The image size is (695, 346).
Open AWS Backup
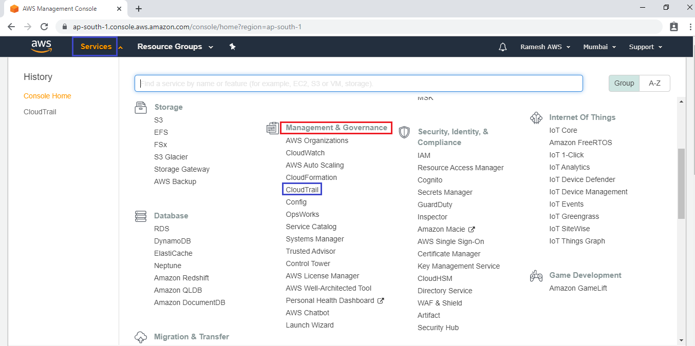[x=175, y=181]
